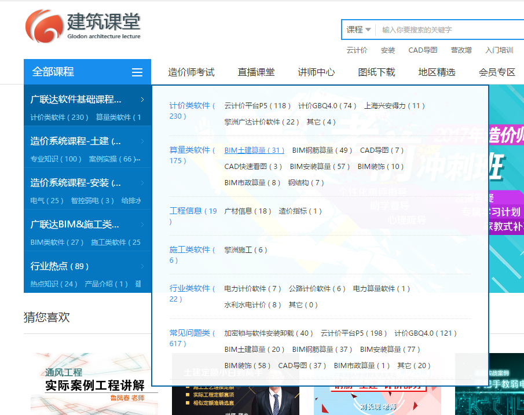Expand the 行业热点 (89) category arrow
524x415 pixels.
pyautogui.click(x=142, y=266)
